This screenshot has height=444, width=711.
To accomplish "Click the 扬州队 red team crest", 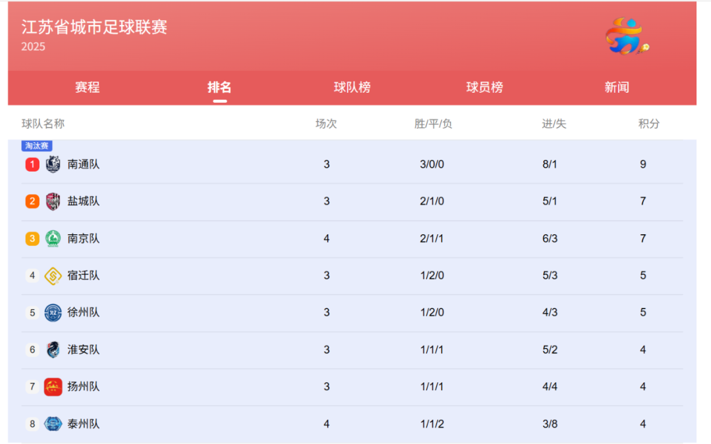I will (x=53, y=387).
